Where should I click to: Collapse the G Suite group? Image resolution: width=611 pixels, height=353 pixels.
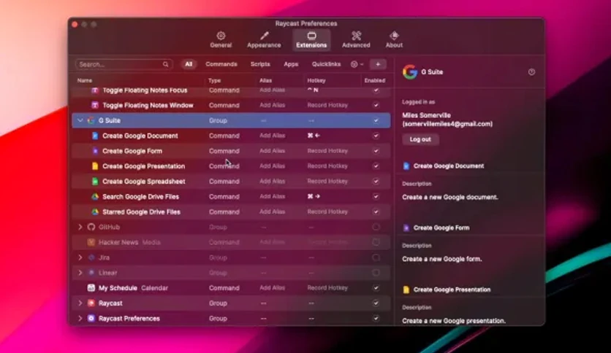click(x=80, y=120)
